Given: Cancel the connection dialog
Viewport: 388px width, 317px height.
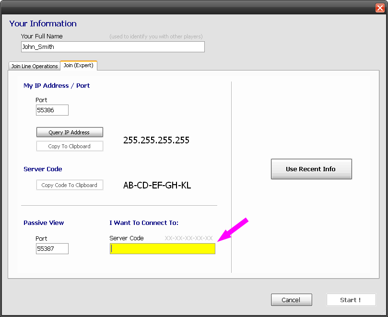Looking at the screenshot, I should pos(291,300).
